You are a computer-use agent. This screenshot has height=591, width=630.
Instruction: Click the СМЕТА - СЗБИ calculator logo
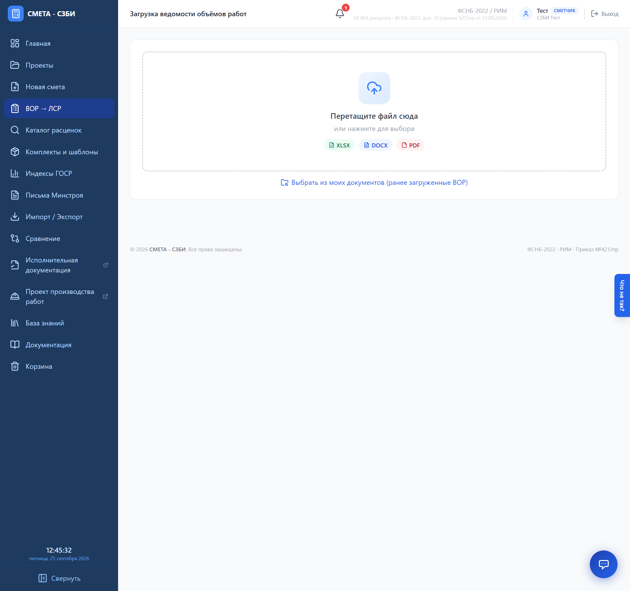(x=16, y=14)
